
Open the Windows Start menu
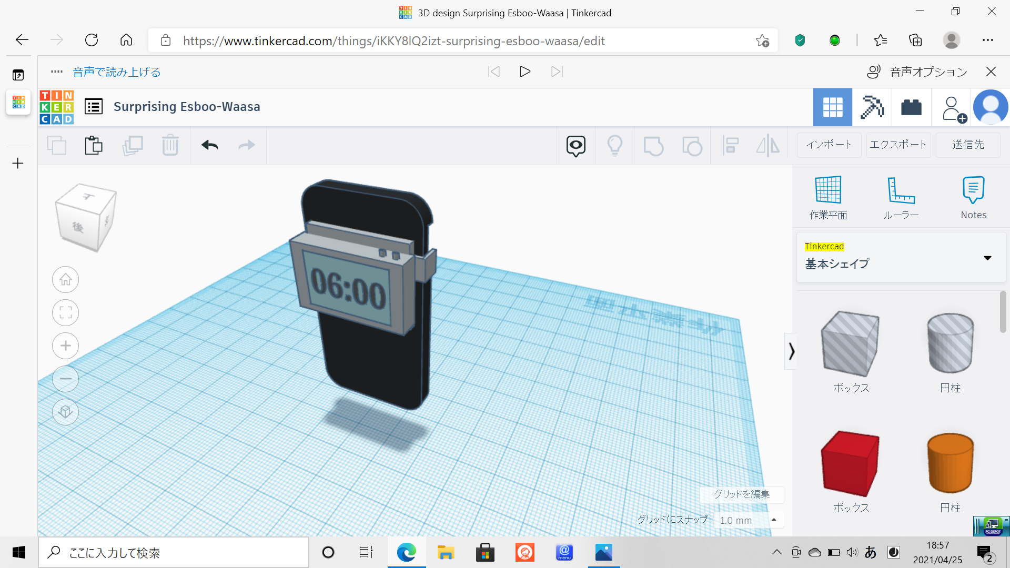pos(19,552)
